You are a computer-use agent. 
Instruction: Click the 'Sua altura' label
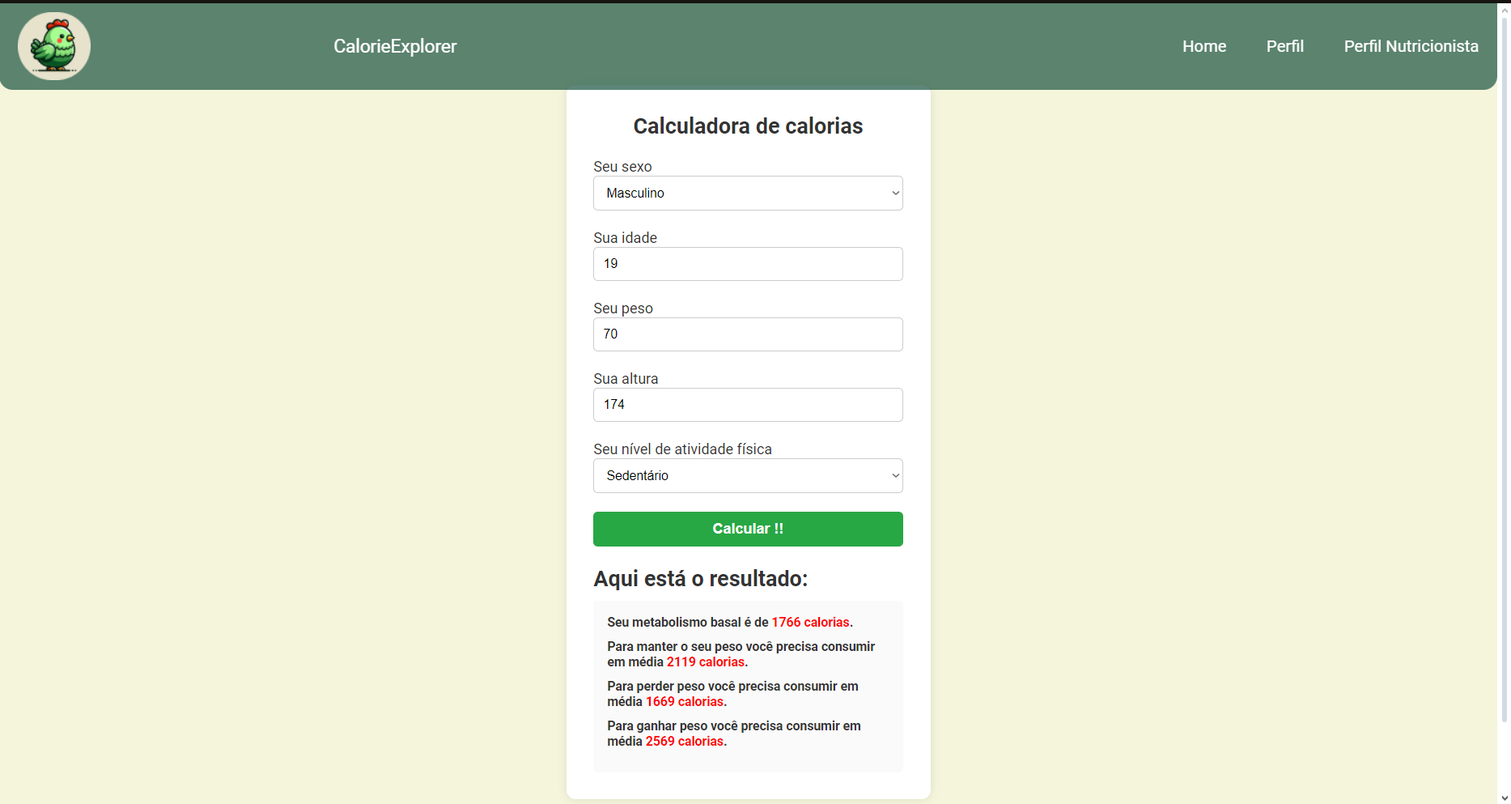(x=626, y=379)
